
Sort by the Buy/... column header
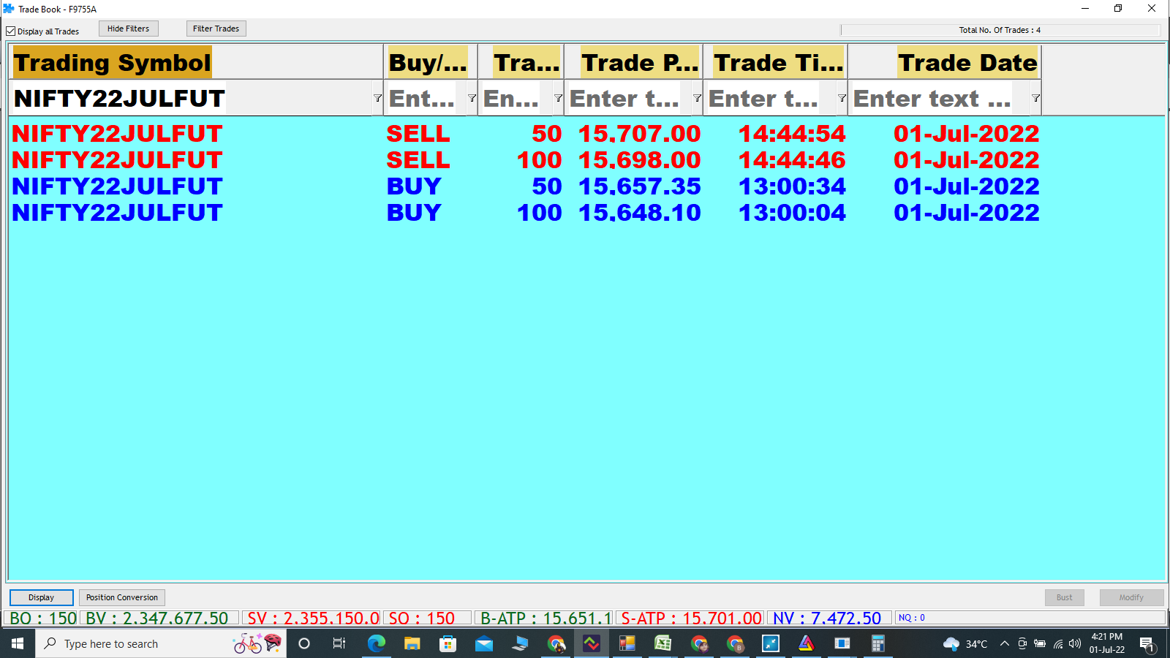click(x=431, y=62)
